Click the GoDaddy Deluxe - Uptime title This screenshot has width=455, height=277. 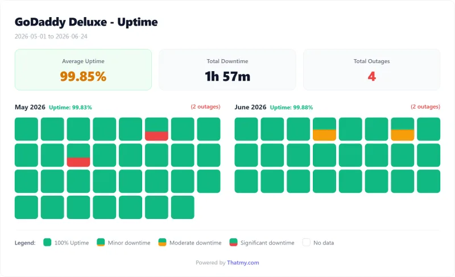pyautogui.click(x=86, y=22)
